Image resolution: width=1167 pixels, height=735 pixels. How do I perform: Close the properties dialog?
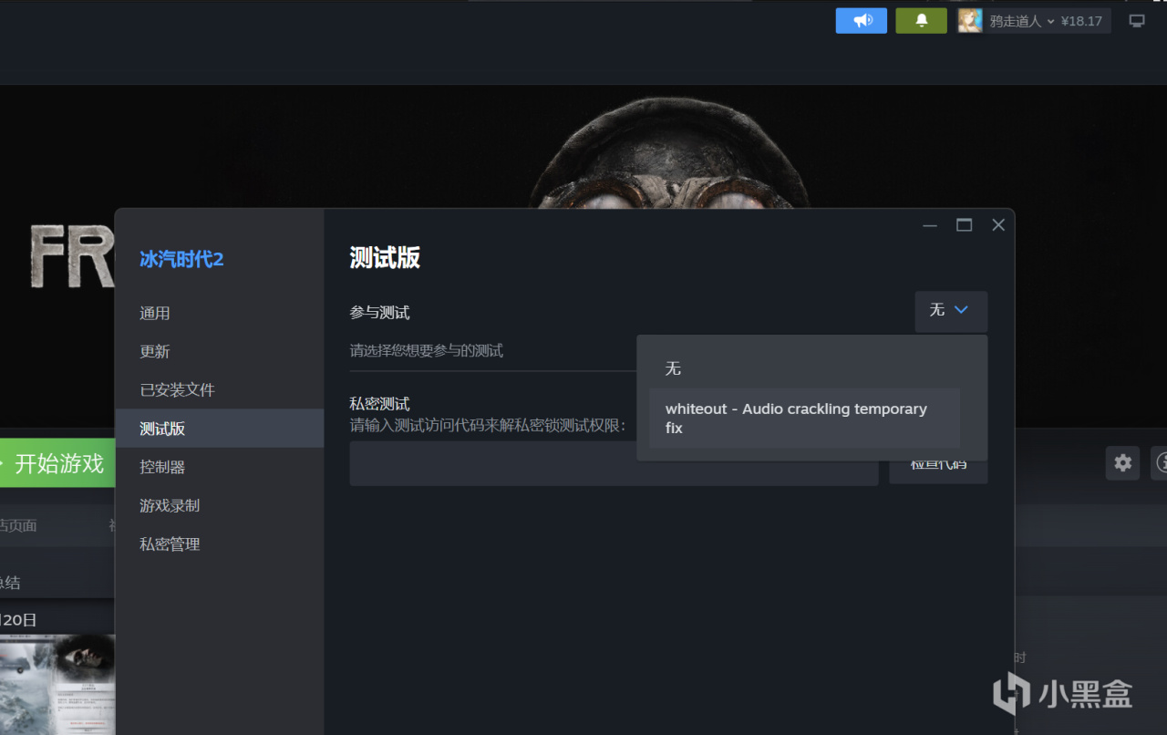tap(998, 225)
